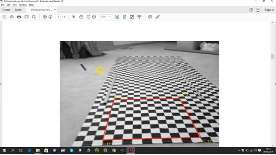Screen dimensions: 276x155
Task: Click the mobile device icon near Sign In
Action: coord(258,10)
